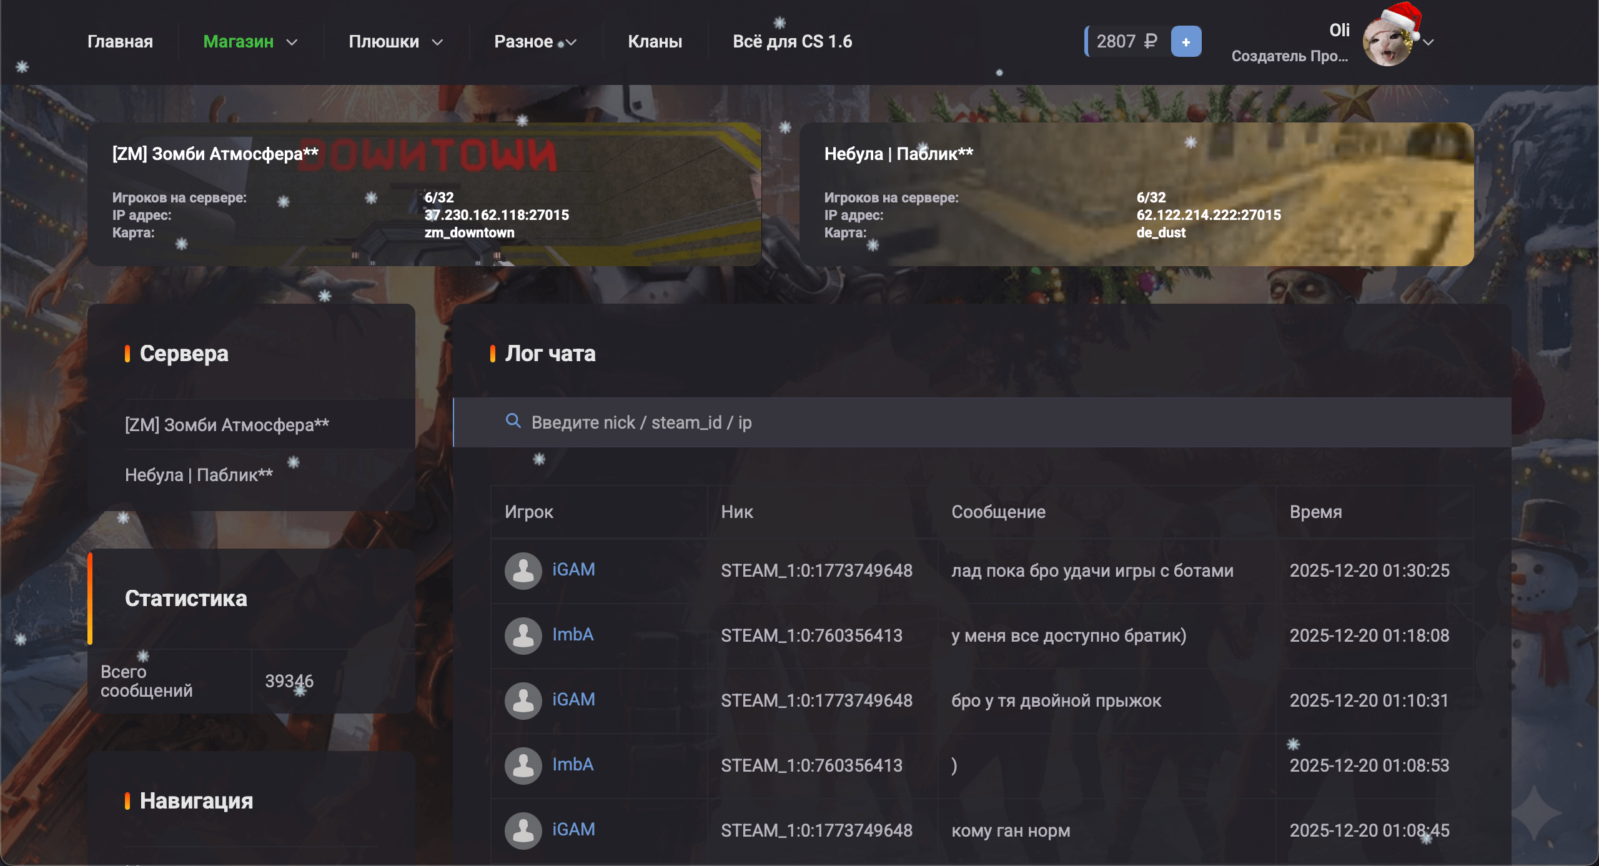The height and width of the screenshot is (866, 1599).
Task: Expand the user profile chevron beside avatar
Action: click(x=1428, y=42)
